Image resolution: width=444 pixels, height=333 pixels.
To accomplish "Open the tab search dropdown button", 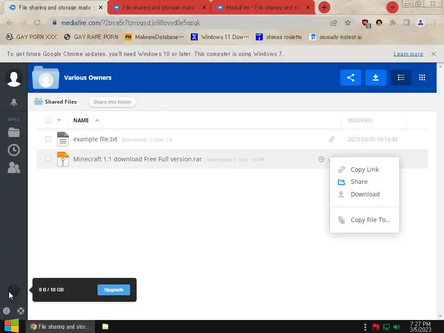I will point(392,7).
